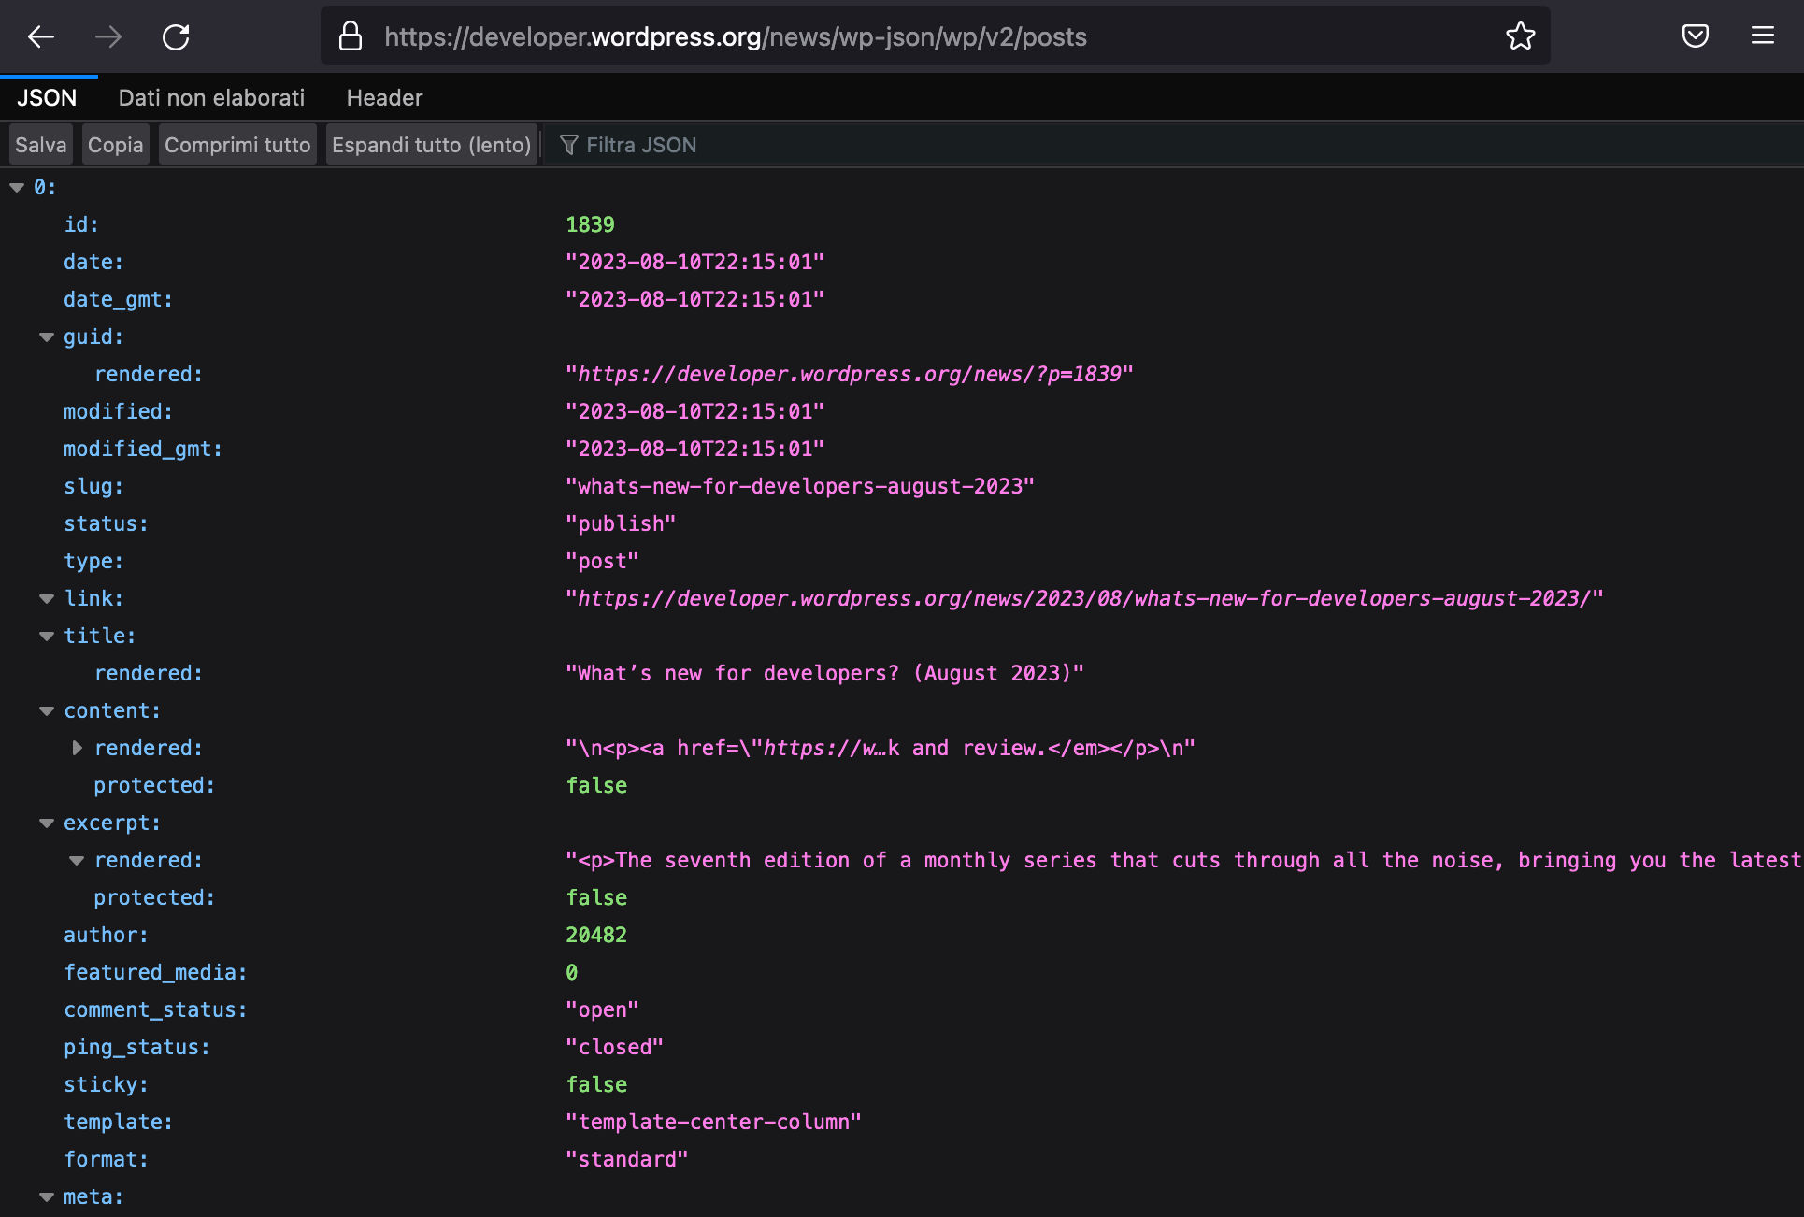Viewport: 1804px width, 1217px height.
Task: Click the format key label
Action: point(106,1159)
